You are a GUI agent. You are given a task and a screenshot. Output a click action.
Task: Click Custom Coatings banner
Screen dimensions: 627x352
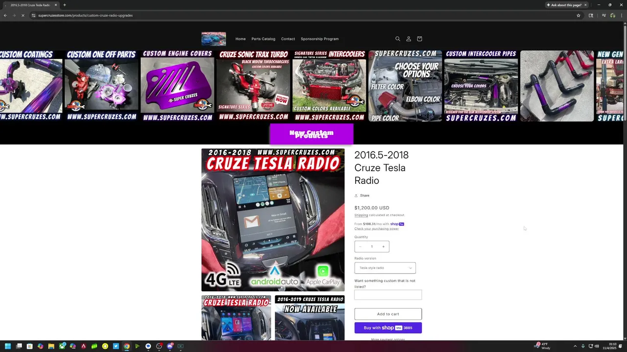31,86
